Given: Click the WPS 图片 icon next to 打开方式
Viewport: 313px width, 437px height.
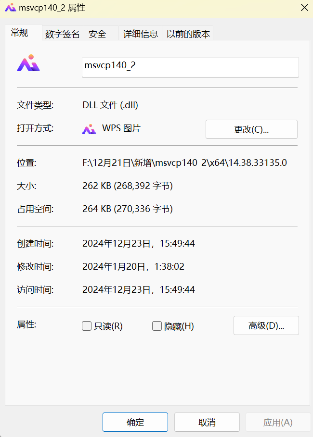Looking at the screenshot, I should (x=89, y=129).
